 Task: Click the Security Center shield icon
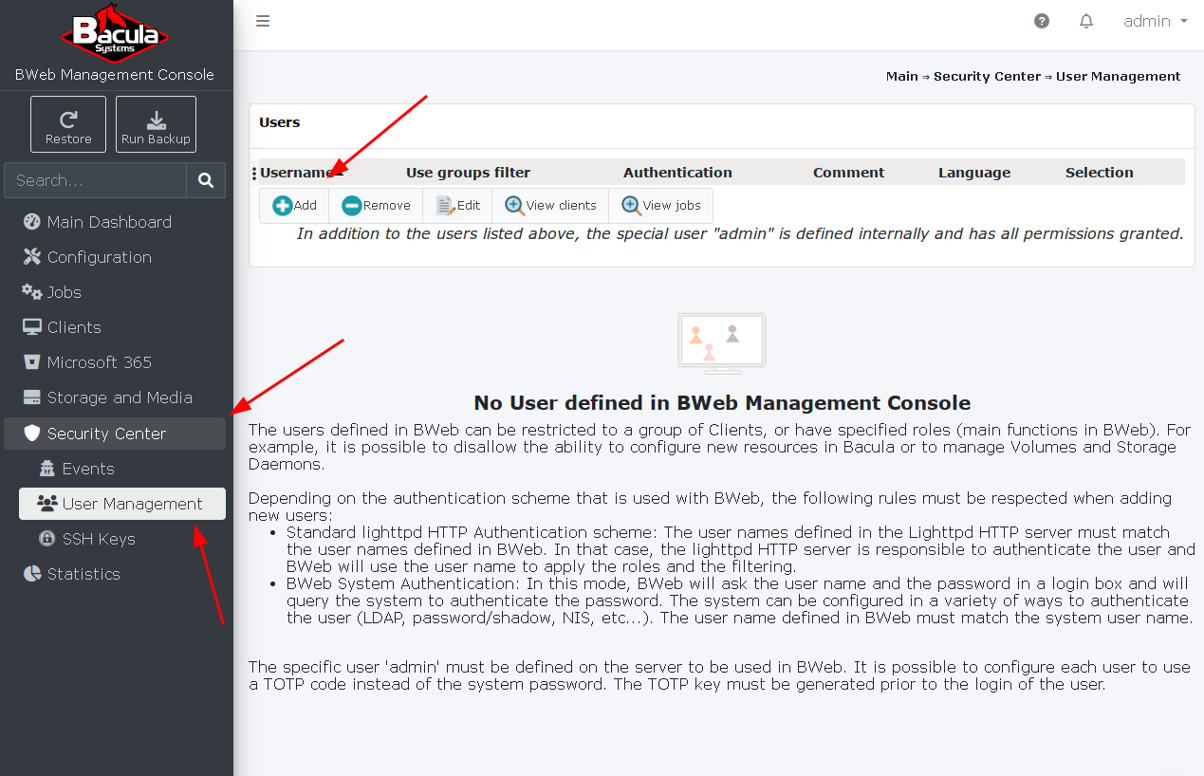pyautogui.click(x=32, y=434)
